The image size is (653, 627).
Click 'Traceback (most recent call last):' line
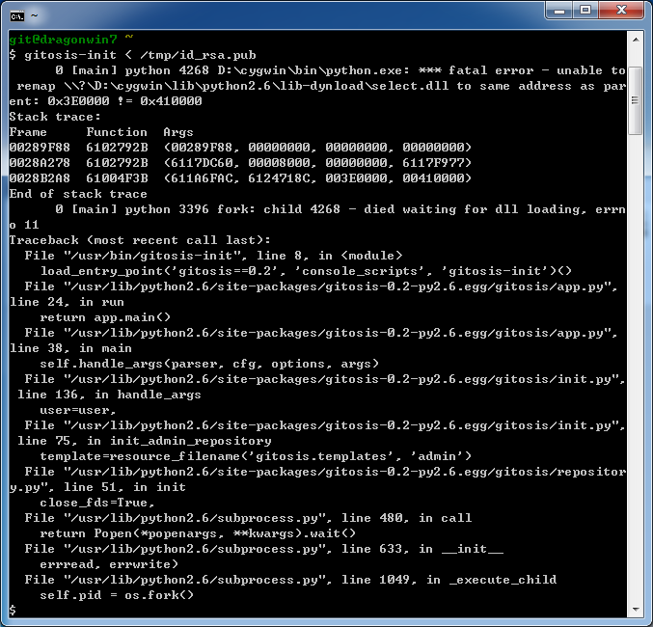point(140,240)
